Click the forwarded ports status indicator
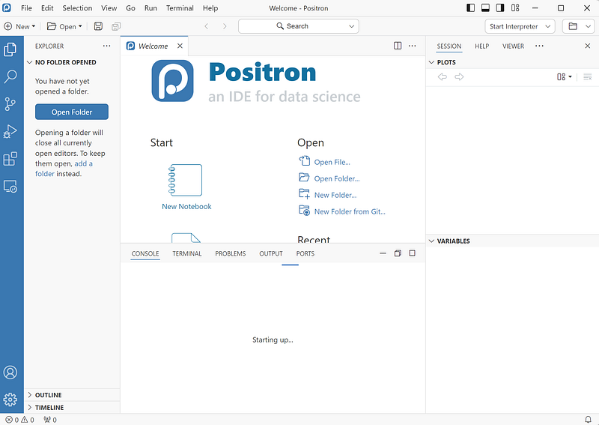This screenshot has width=599, height=425. pyautogui.click(x=50, y=420)
